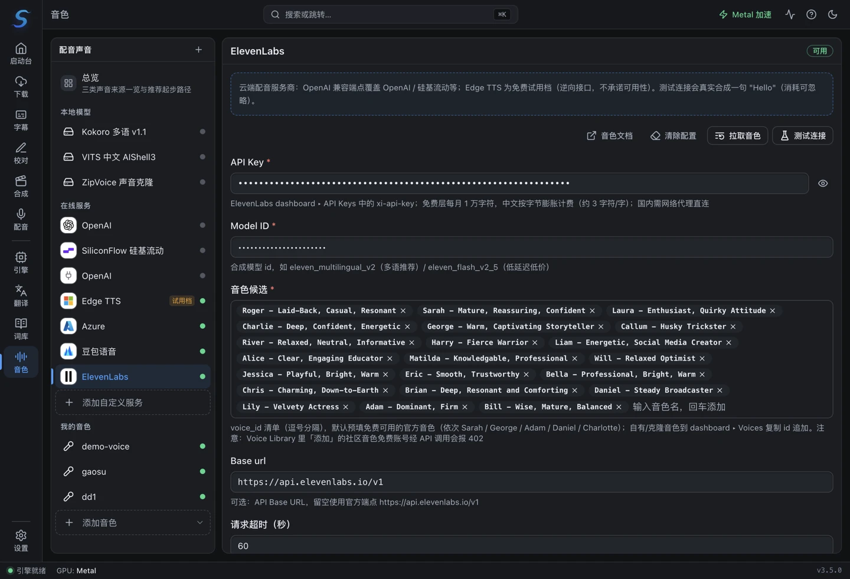
Task: Click the 引擎就绪 status indicator
Action: click(x=27, y=571)
